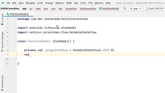Collapse the MainViewModel class fold at line 6
Screen dimensions: 165x93
tap(16, 41)
